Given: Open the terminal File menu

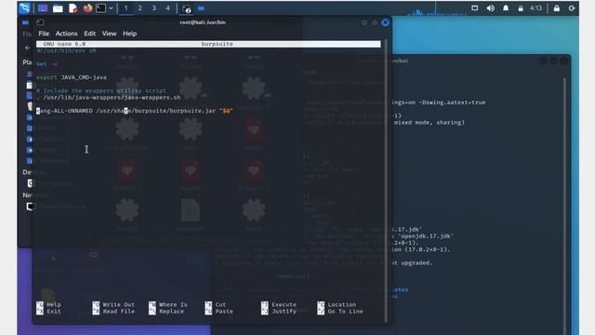Looking at the screenshot, I should (x=44, y=33).
